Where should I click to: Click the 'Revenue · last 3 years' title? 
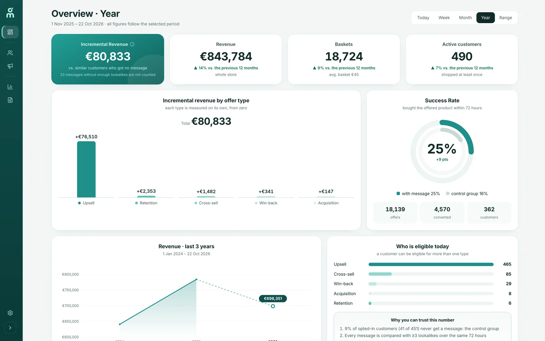coord(186,247)
